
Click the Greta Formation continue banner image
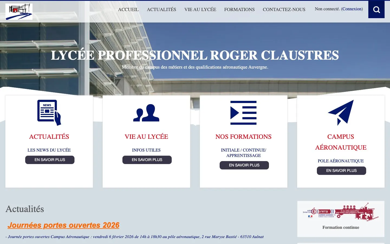(x=341, y=212)
